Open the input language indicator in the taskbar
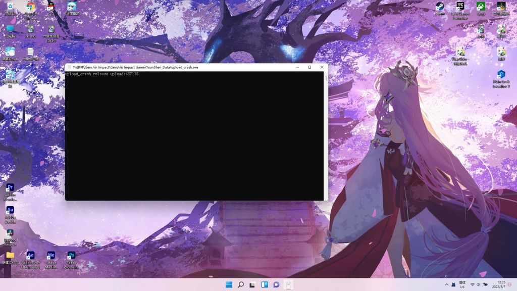The image size is (517, 291). (x=462, y=284)
